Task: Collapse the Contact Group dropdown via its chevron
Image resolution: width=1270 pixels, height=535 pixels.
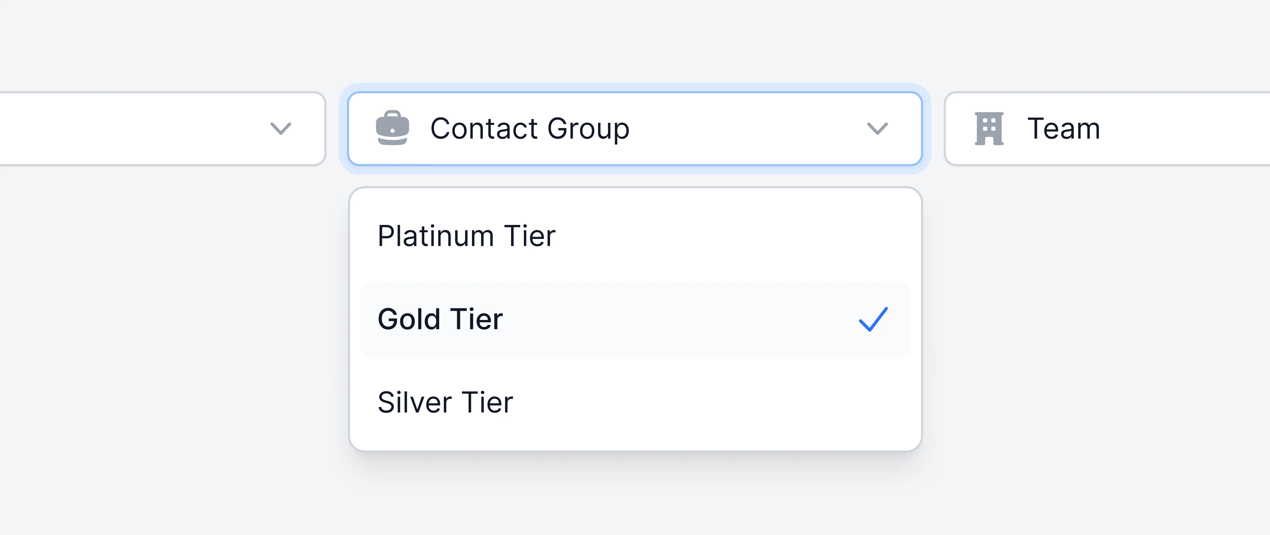Action: (x=877, y=128)
